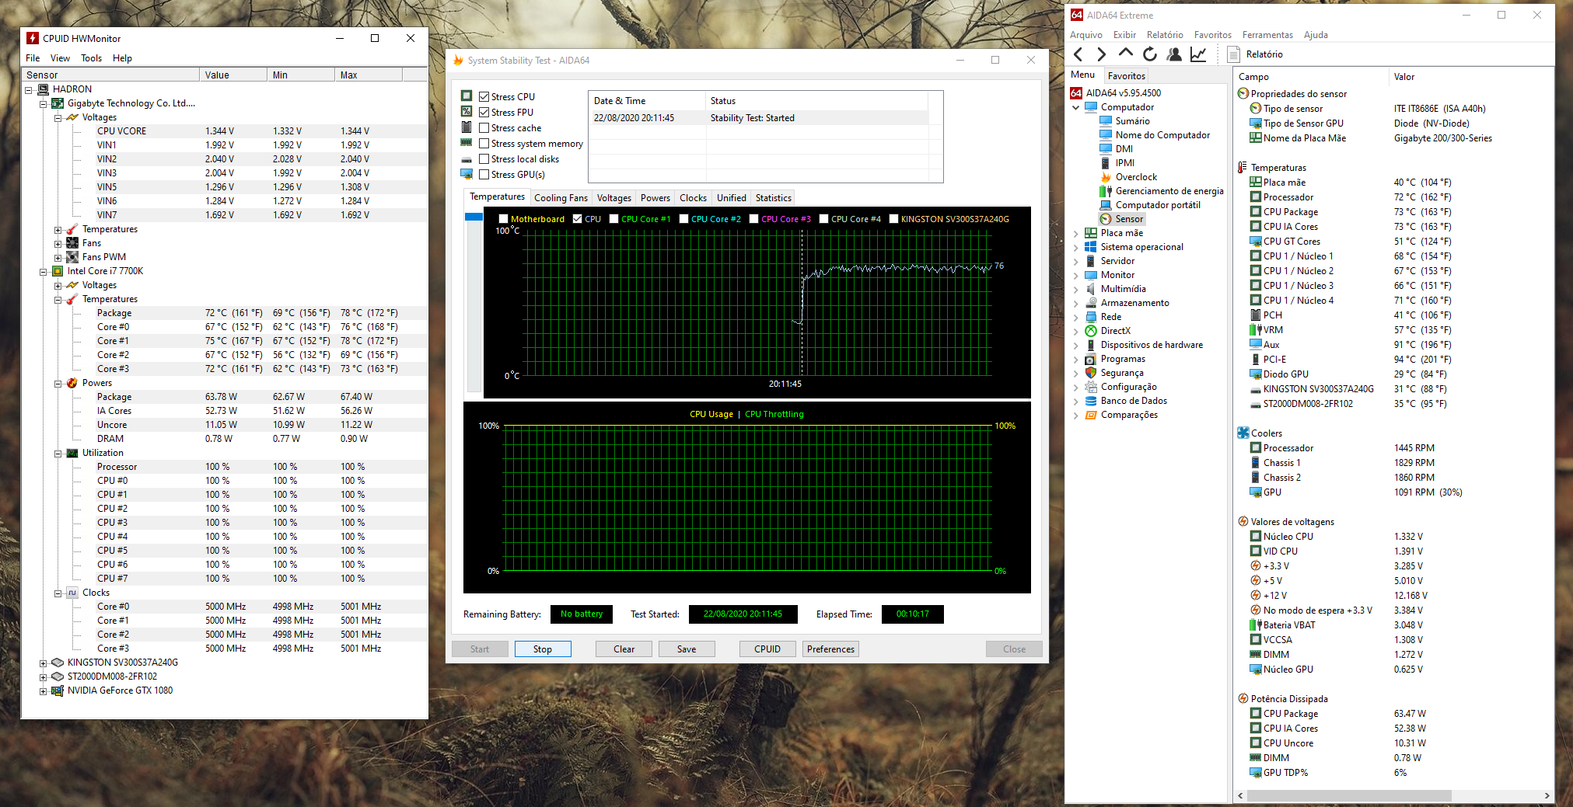
Task: Click the AIDA64 forward navigation arrow
Action: [x=1101, y=54]
